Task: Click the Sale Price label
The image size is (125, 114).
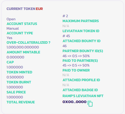Action: click(16, 92)
